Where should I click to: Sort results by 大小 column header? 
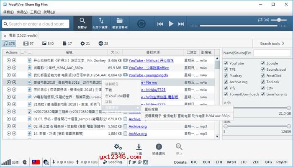point(115,52)
